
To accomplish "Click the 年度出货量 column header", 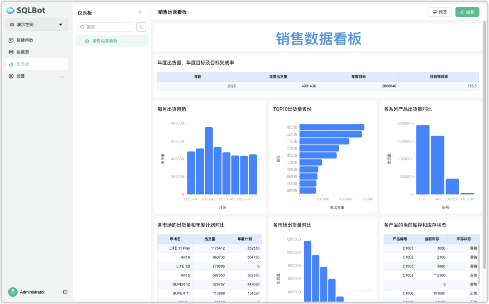I will 278,77.
